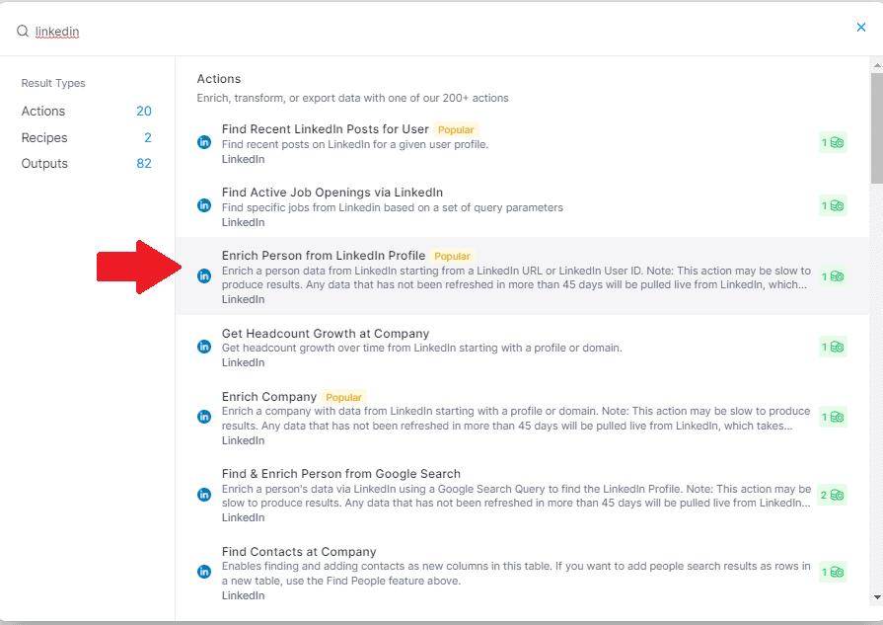This screenshot has width=883, height=625.
Task: Click LinkedIn icon beside Enrich Company
Action: tap(204, 417)
